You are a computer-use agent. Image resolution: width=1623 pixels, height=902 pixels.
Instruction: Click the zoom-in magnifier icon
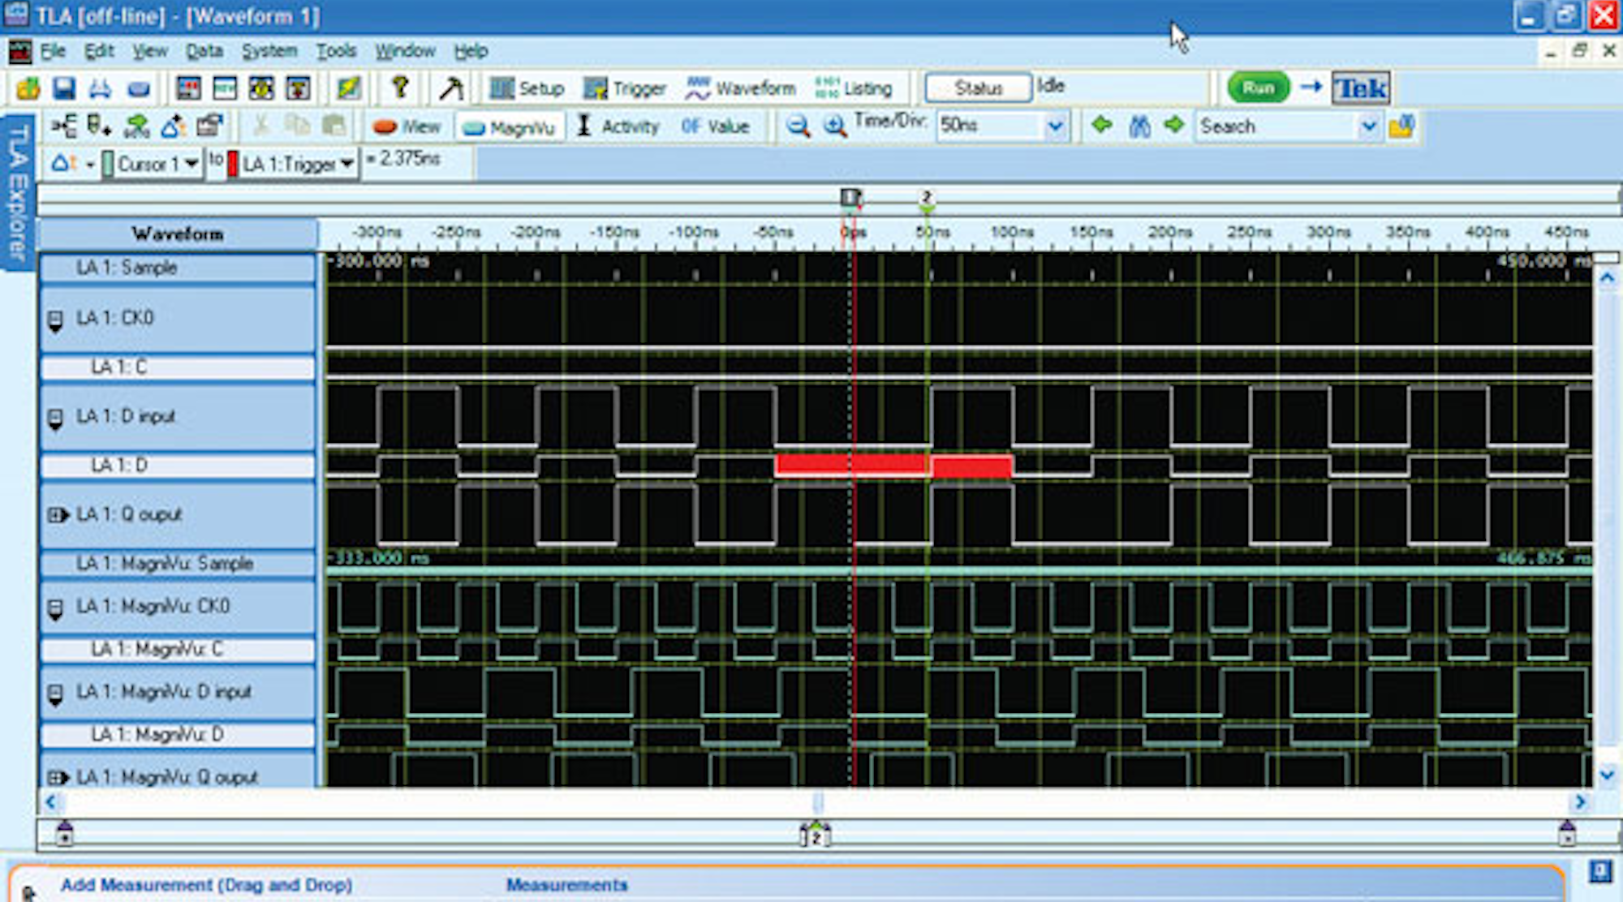point(833,126)
